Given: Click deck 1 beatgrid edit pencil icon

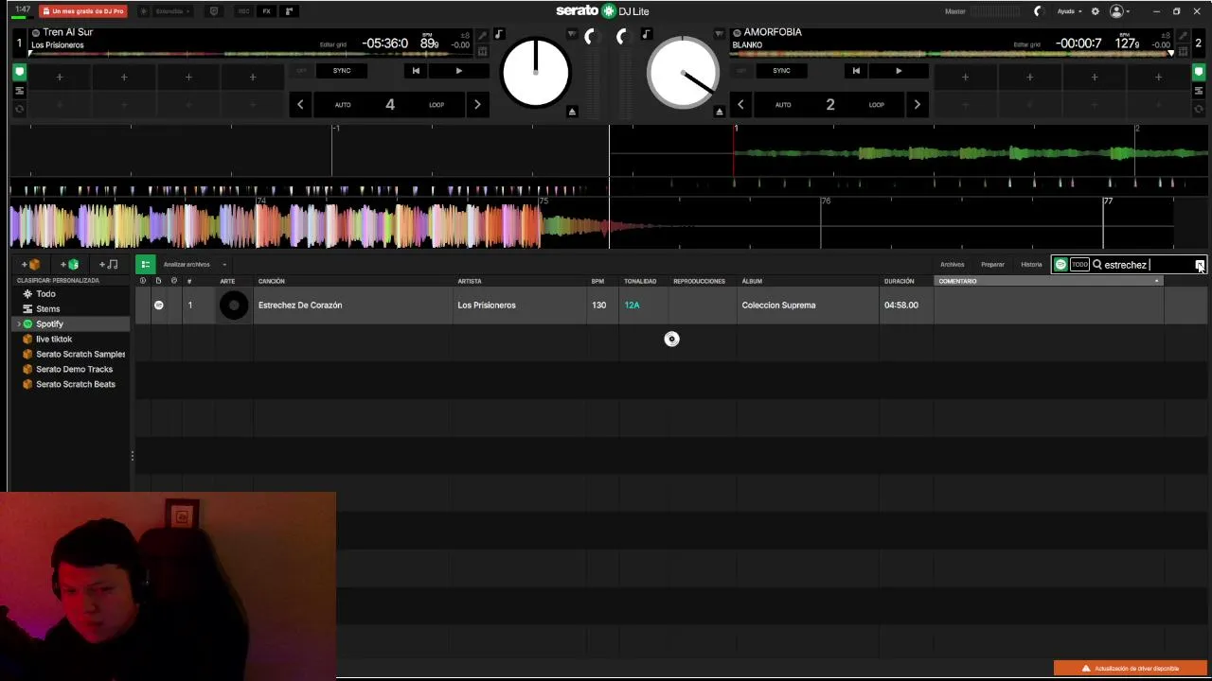Looking at the screenshot, I should click(483, 35).
